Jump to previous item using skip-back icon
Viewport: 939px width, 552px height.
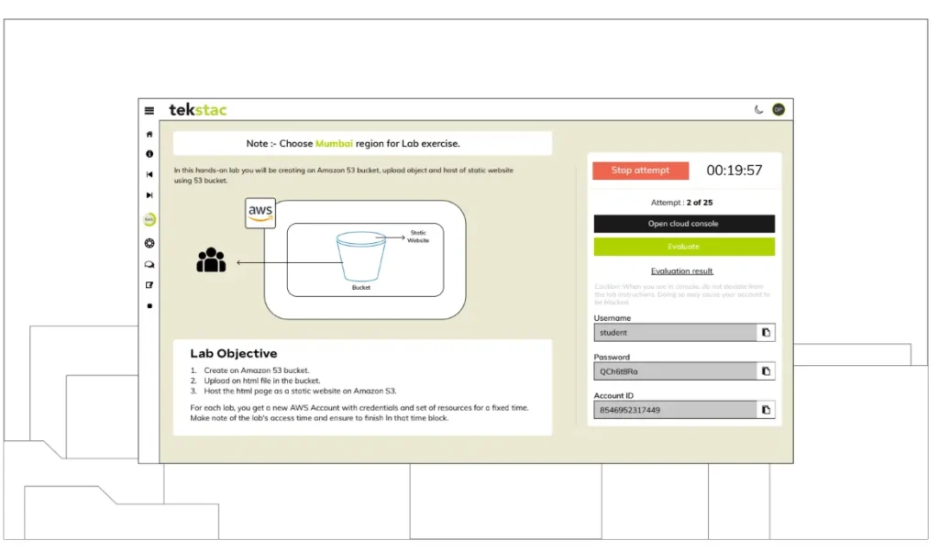[x=149, y=174]
